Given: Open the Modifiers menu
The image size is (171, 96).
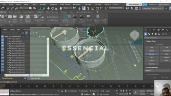Looking at the screenshot, I should [x=43, y=5].
